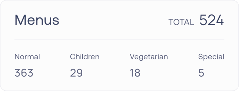Image resolution: width=239 pixels, height=91 pixels.
Task: Select the Normal menus count 363
Action: click(24, 73)
